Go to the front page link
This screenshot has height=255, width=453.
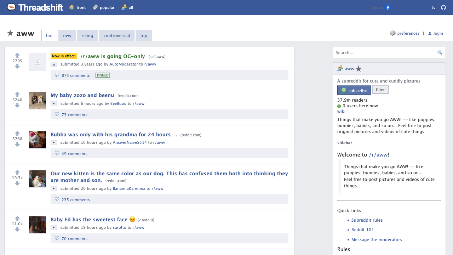point(78,7)
